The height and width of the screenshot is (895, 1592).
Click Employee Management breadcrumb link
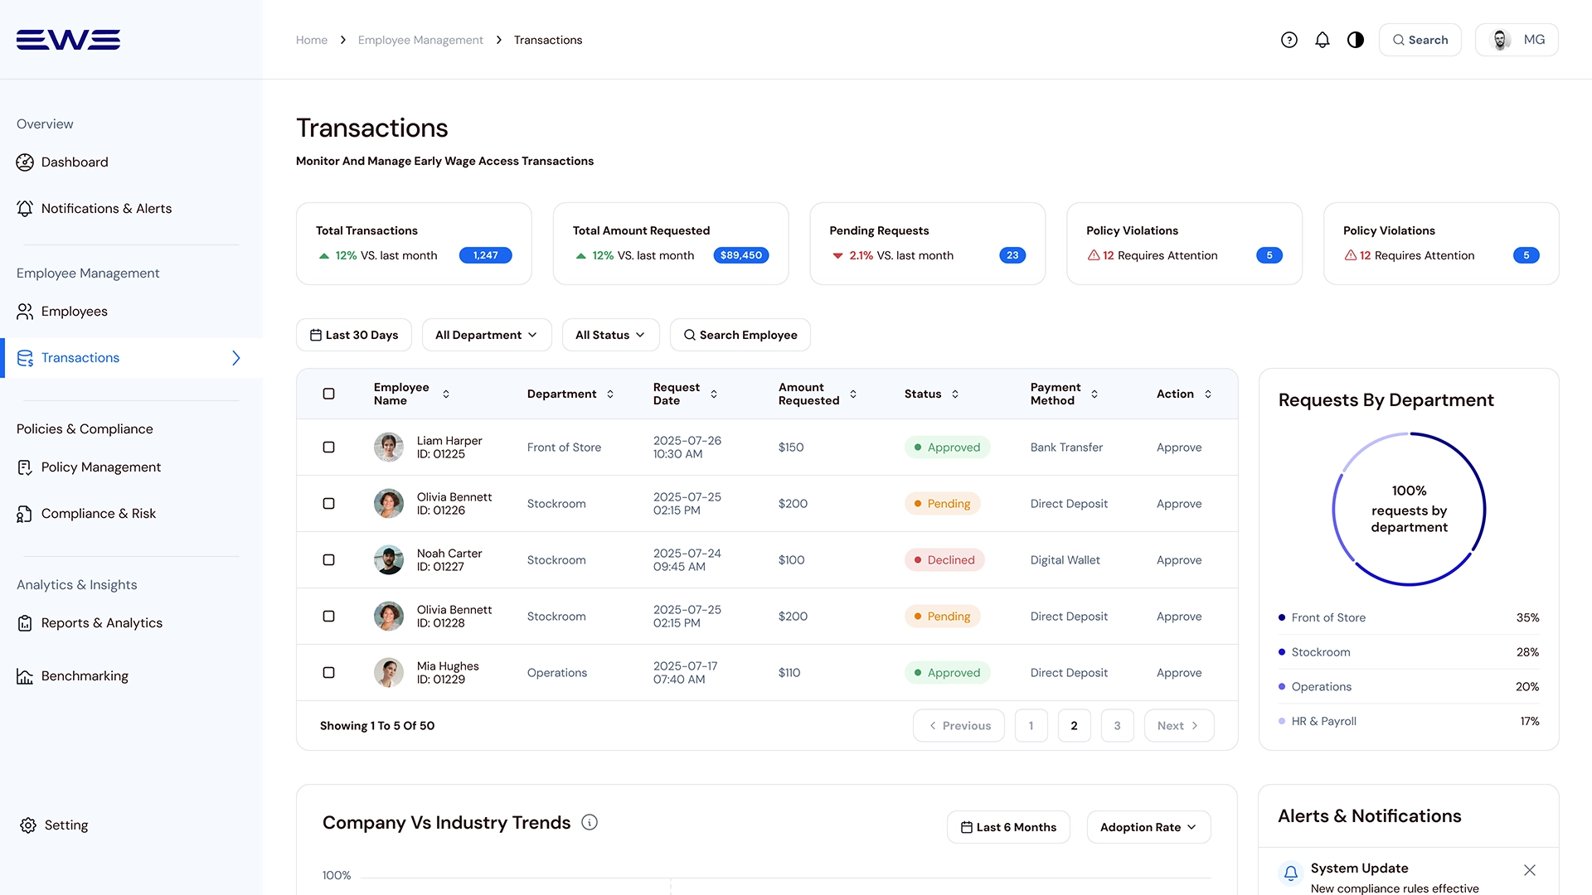click(420, 40)
